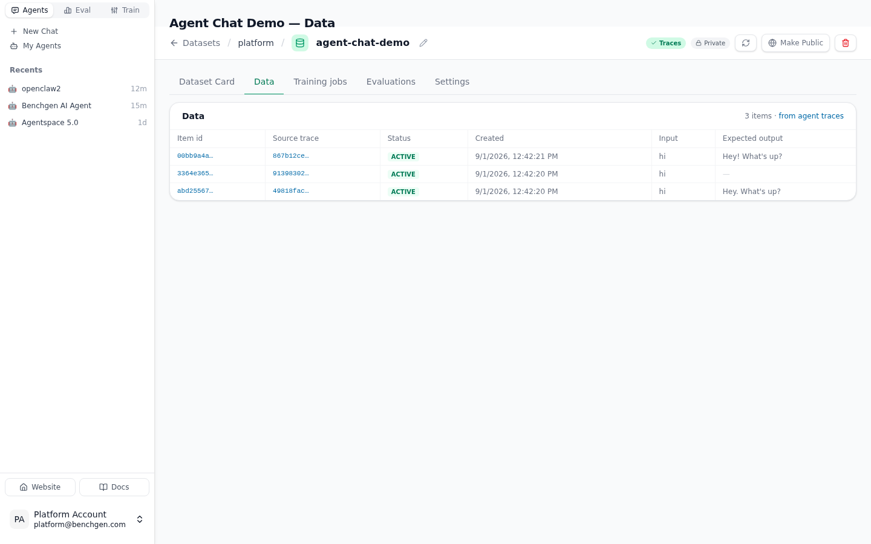Image resolution: width=871 pixels, height=544 pixels.
Task: Click ACTIVE status in the 3364e365 row
Action: (403, 174)
